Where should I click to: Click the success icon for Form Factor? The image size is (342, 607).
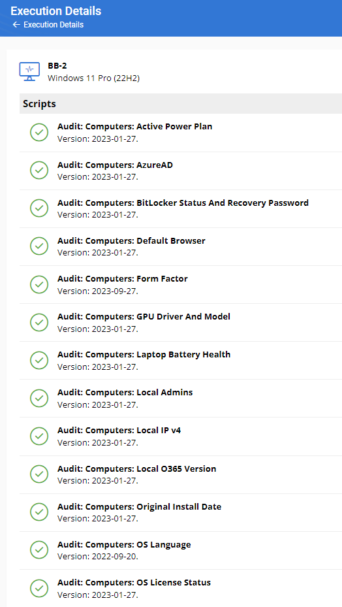click(x=39, y=284)
